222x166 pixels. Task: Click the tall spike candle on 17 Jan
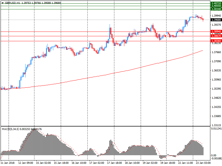tap(110, 32)
